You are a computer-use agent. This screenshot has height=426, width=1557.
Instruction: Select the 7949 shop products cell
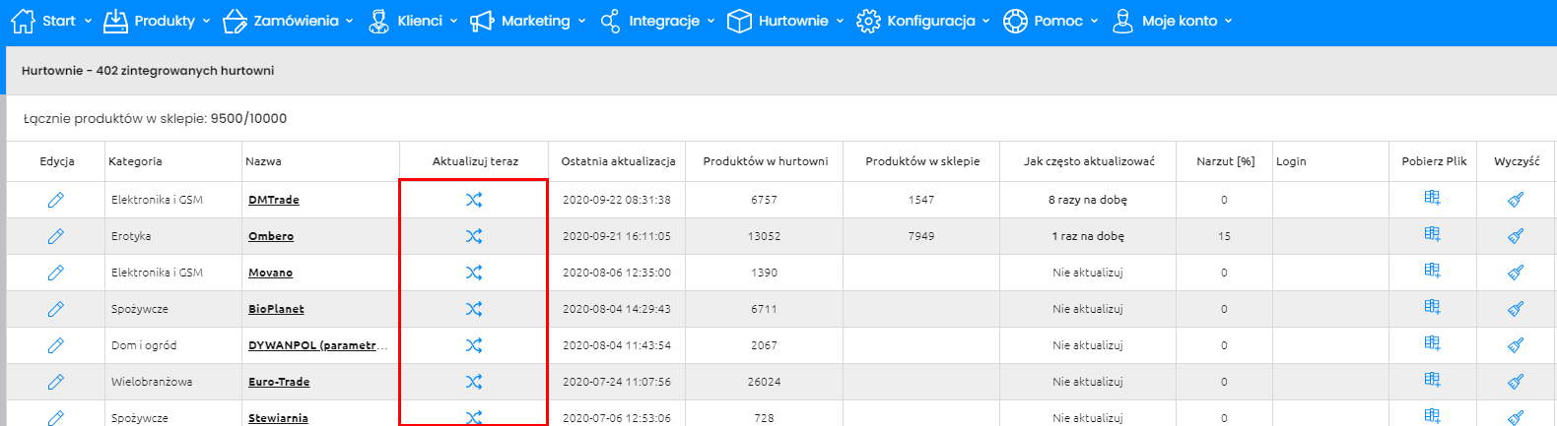[x=921, y=236]
